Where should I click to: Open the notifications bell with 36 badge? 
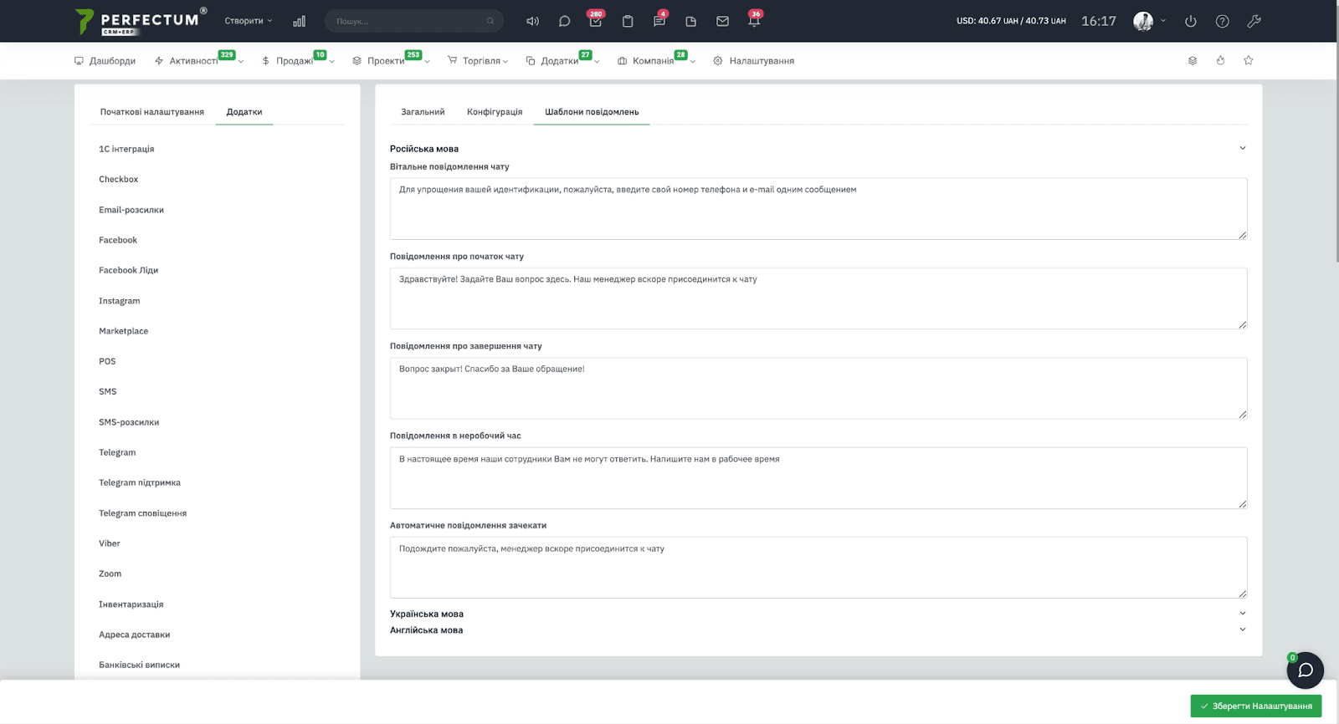point(754,21)
